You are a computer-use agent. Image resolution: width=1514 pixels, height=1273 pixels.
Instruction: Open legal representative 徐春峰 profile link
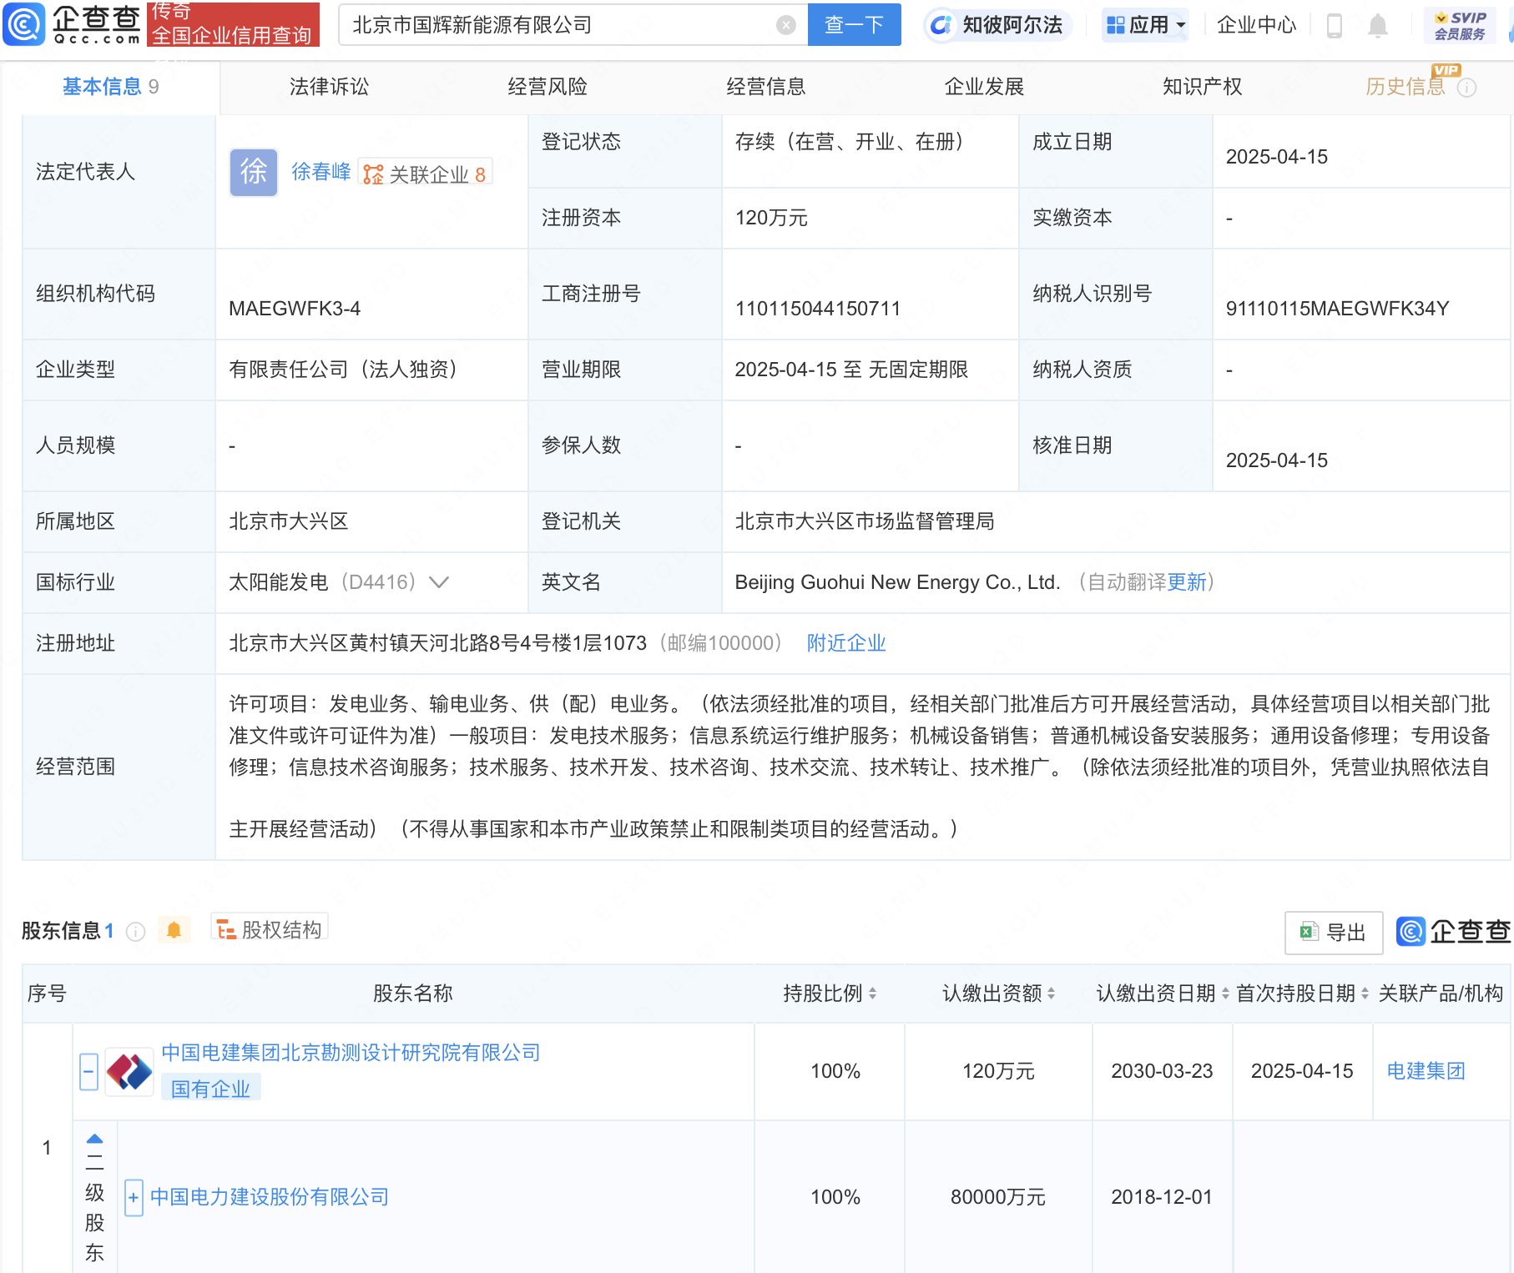point(320,172)
